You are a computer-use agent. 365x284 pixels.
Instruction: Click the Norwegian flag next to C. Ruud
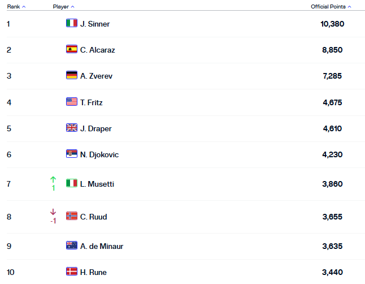[x=71, y=216]
